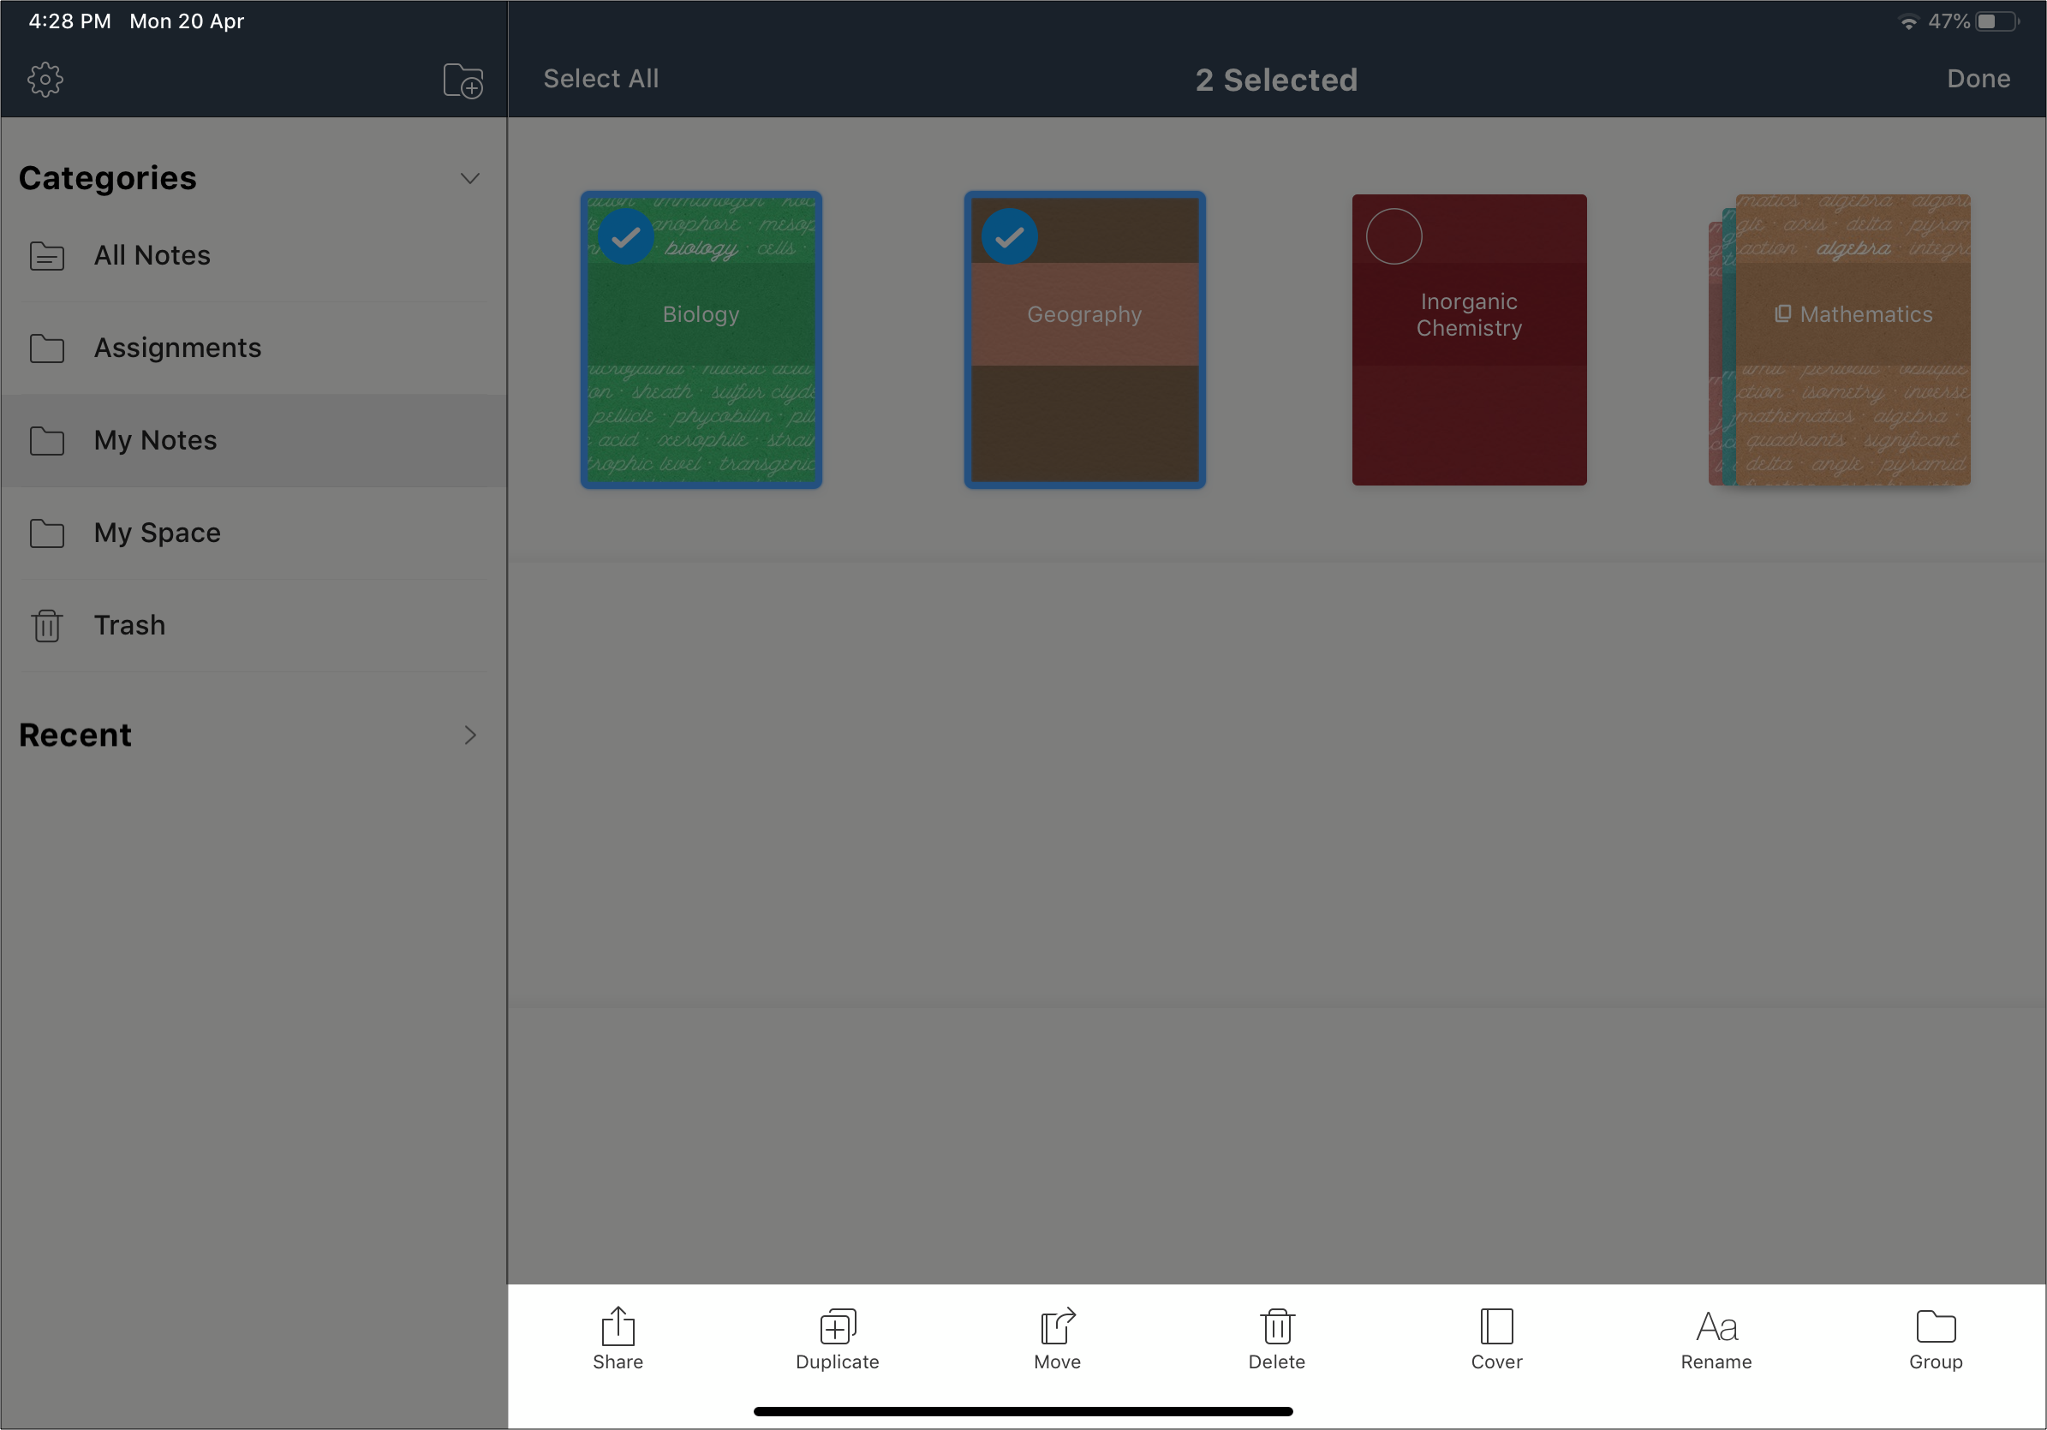This screenshot has height=1430, width=2047.
Task: Click the All Notes list icon
Action: click(47, 256)
